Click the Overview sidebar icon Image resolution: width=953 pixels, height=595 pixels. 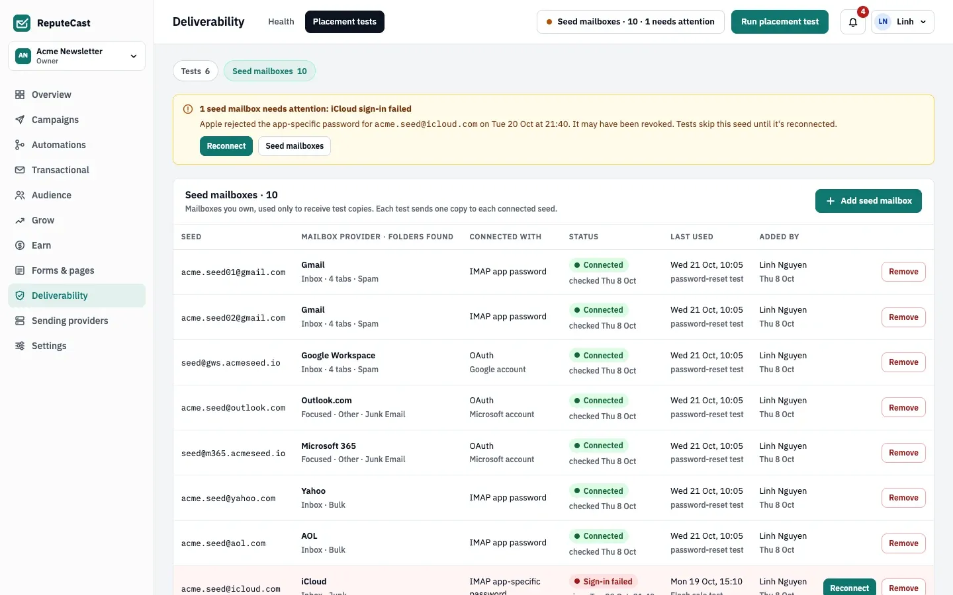click(x=20, y=95)
